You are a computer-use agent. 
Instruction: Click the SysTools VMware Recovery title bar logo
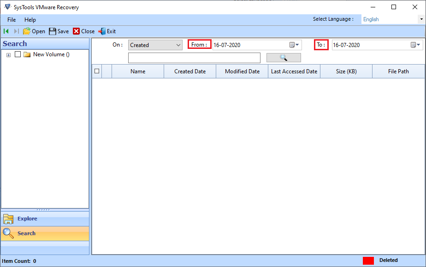click(x=6, y=6)
